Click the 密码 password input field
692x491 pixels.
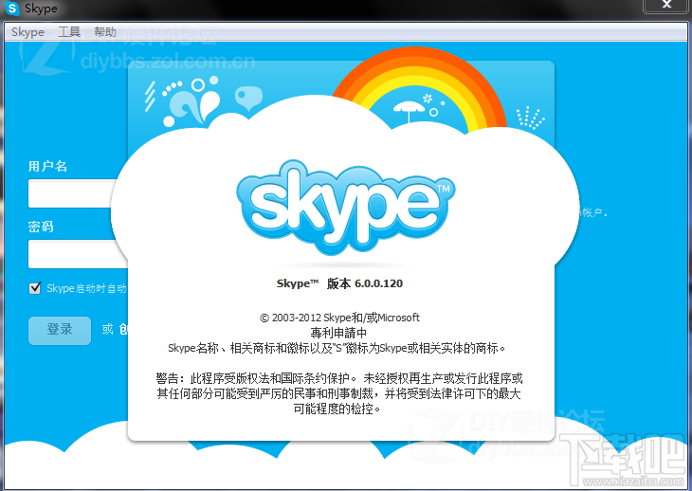[78, 254]
